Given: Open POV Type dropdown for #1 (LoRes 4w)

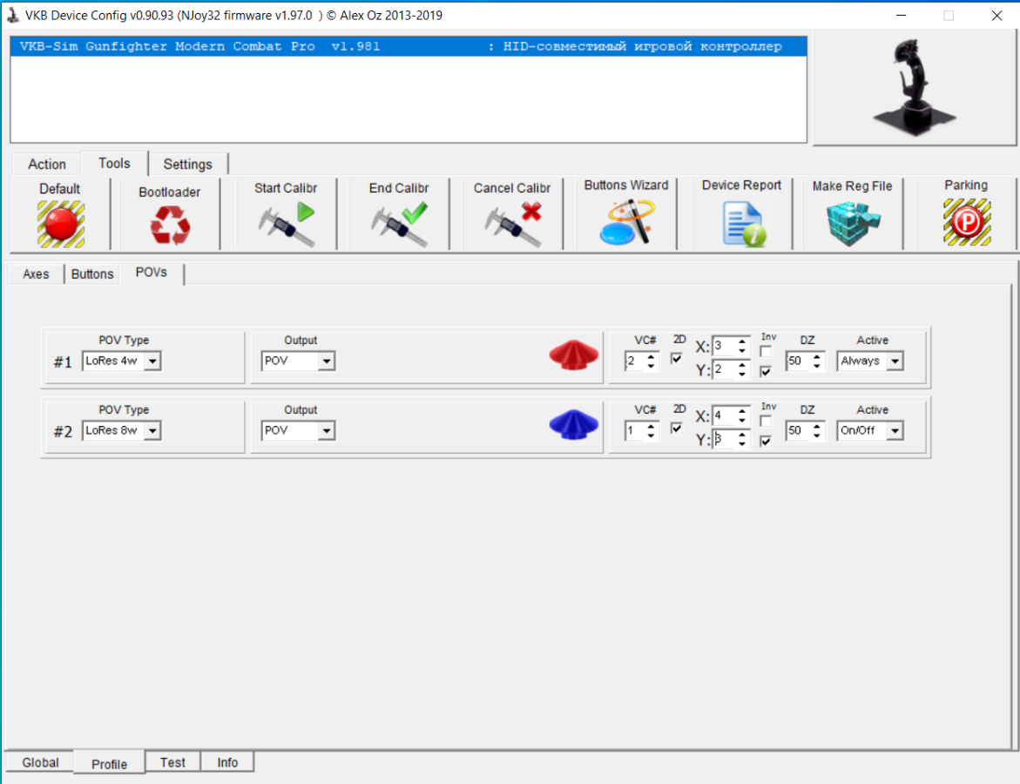Looking at the screenshot, I should [x=152, y=362].
